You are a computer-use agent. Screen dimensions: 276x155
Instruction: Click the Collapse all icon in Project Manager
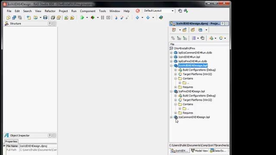[185, 38]
